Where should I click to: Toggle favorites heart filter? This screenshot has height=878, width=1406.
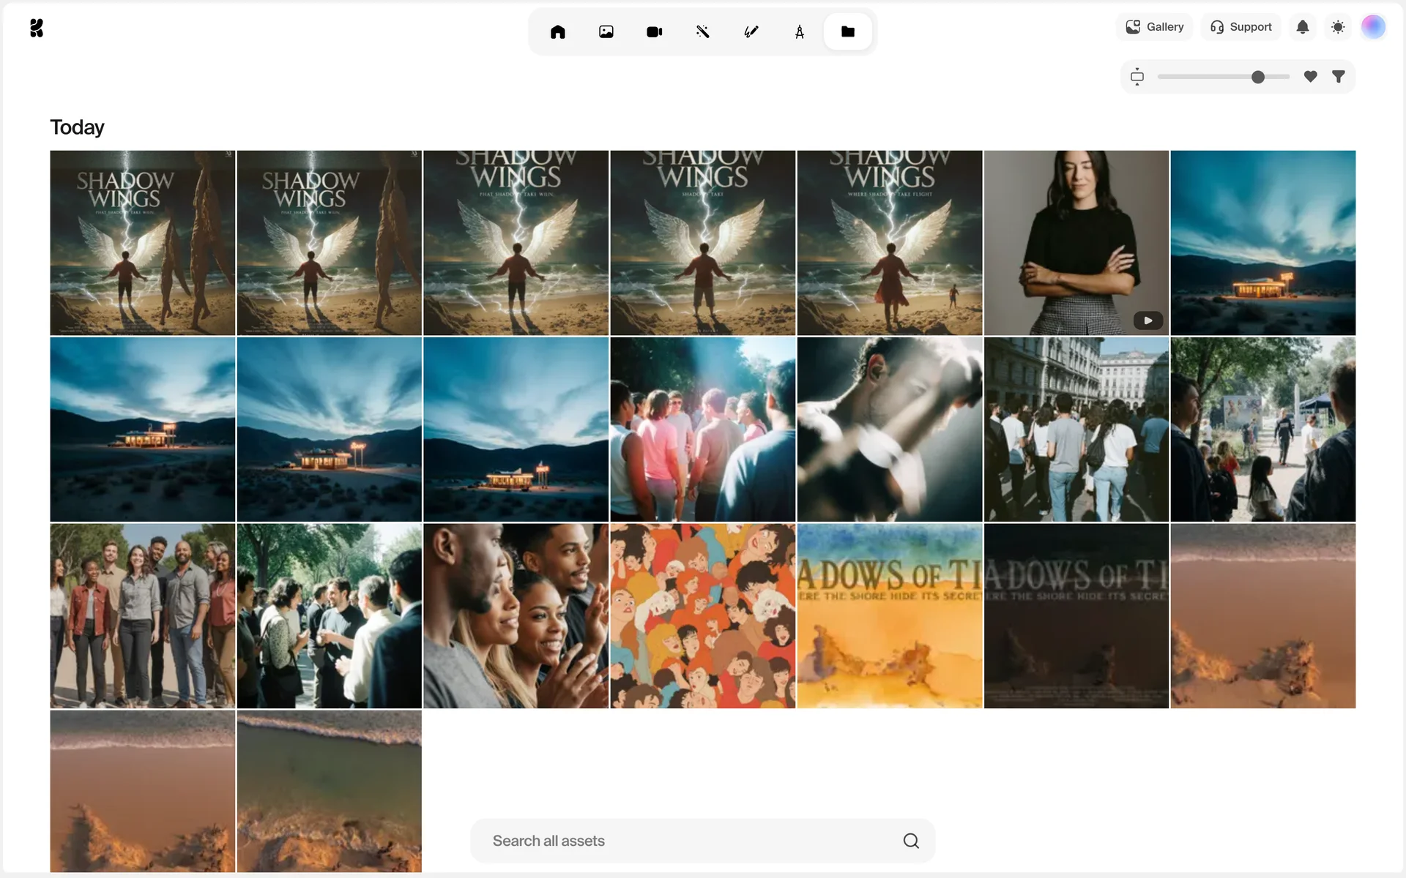click(1310, 76)
